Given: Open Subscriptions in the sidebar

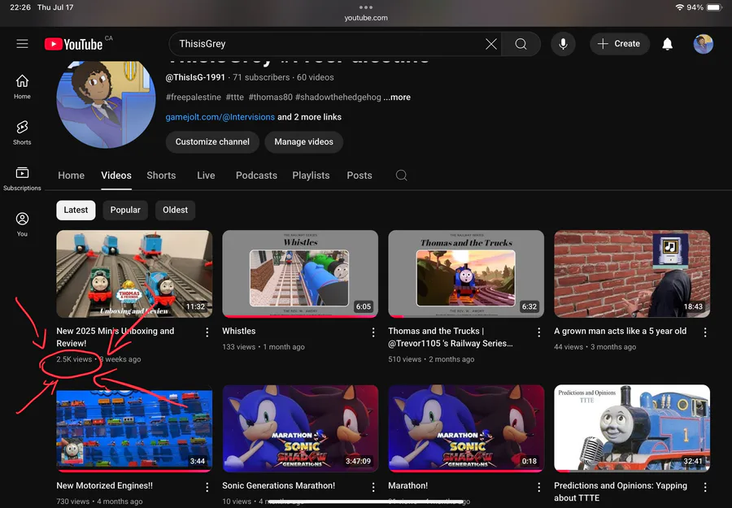Looking at the screenshot, I should 22,179.
